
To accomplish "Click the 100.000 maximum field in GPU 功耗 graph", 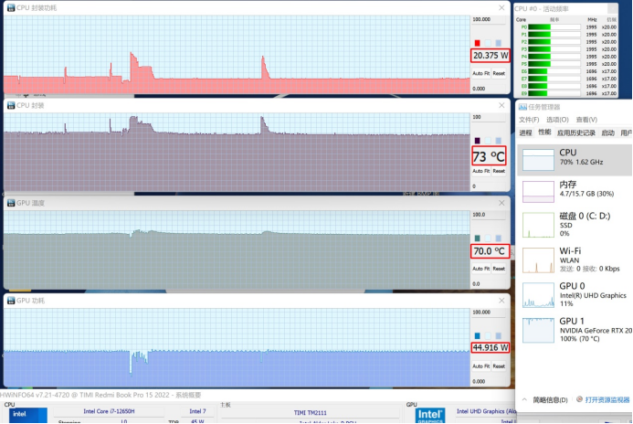I will tap(489, 313).
